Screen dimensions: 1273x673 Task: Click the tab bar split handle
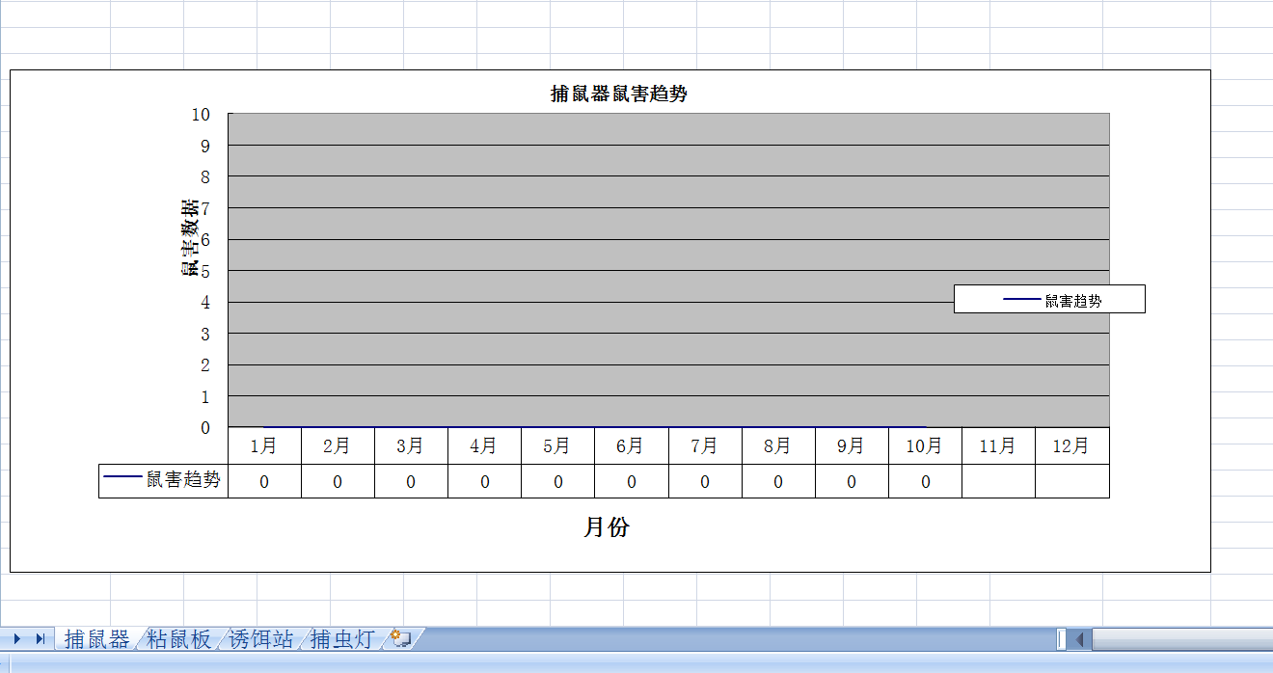tap(1061, 639)
